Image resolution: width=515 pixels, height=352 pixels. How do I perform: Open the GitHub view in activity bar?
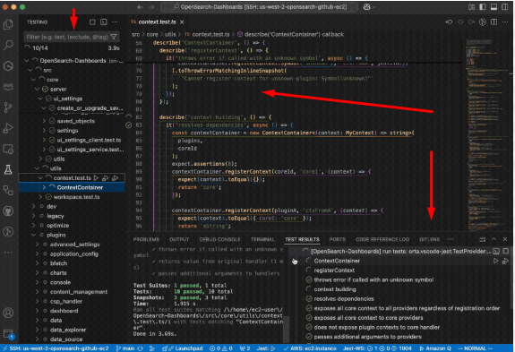pos(8,210)
